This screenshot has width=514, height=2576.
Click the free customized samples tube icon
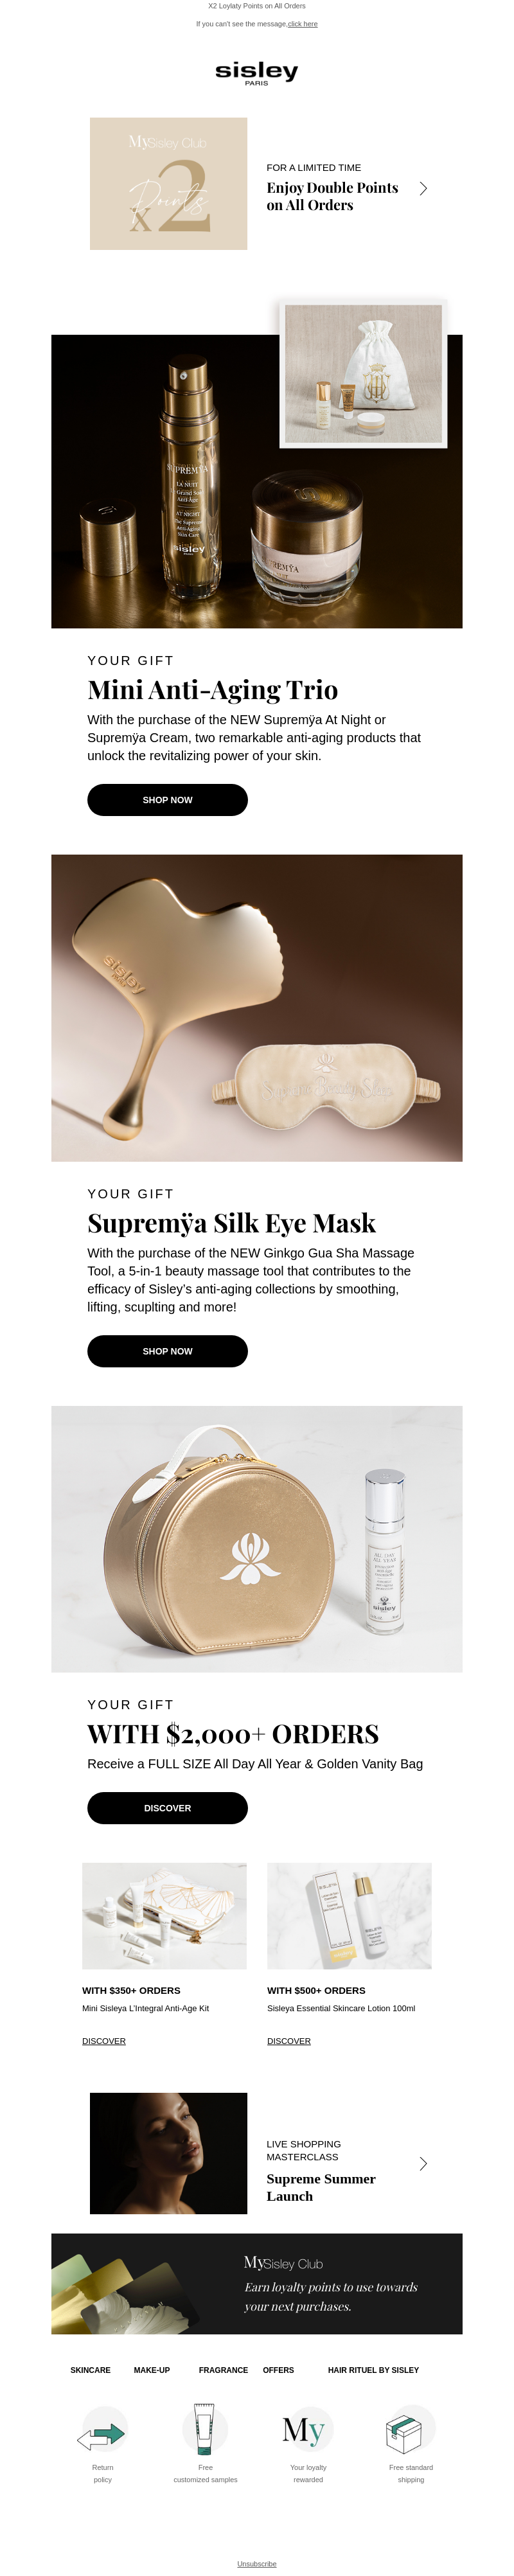coord(205,2429)
